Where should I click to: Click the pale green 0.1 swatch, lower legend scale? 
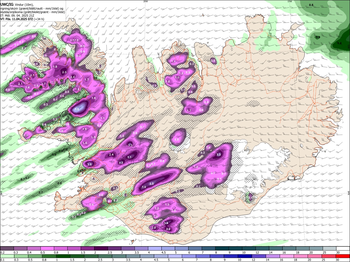tap(7, 256)
